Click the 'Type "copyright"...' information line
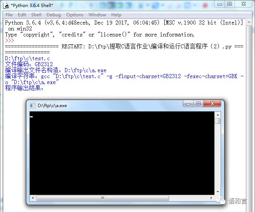Screen dimensions: 255x212 click(100, 35)
